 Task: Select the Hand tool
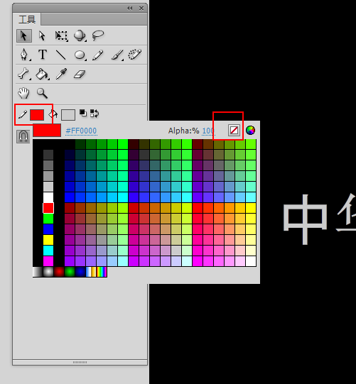point(23,93)
